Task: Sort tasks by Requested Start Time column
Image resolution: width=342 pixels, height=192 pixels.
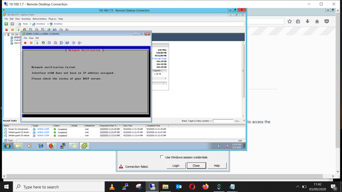Action: (x=111, y=126)
